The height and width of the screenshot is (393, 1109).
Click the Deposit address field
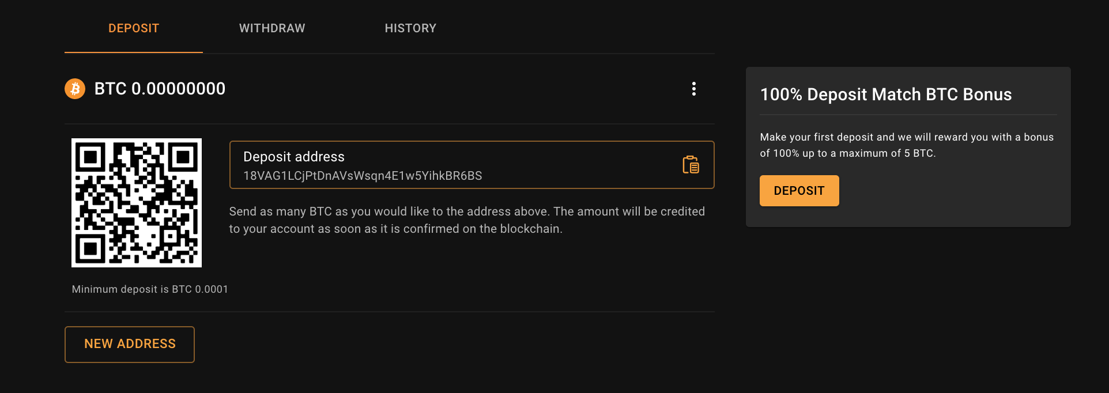472,165
